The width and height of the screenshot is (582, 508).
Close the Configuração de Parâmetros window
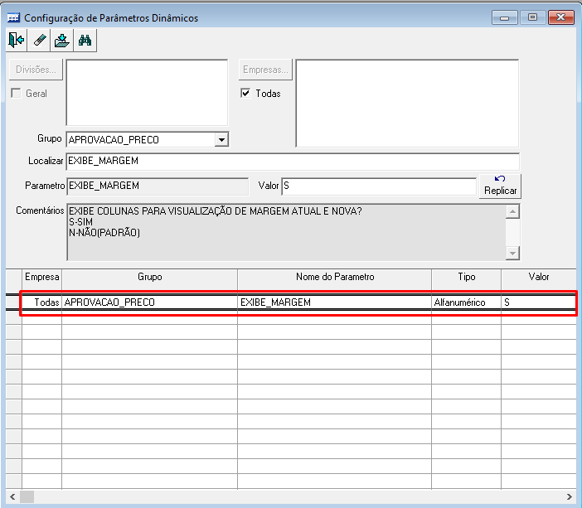point(561,17)
